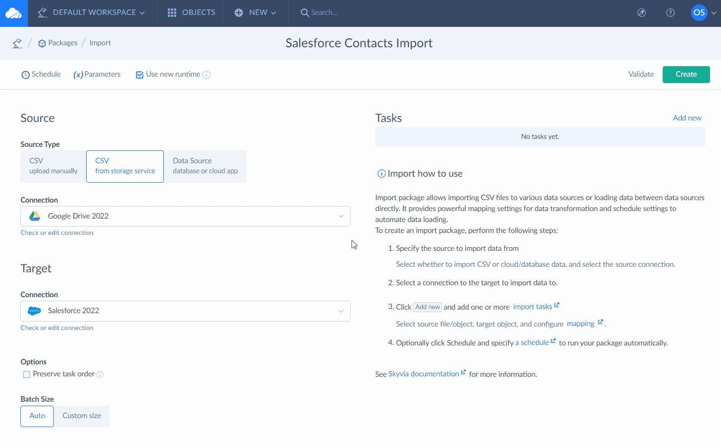Click the (x) Parameters icon
Screen dimensions: 721x448
point(78,75)
